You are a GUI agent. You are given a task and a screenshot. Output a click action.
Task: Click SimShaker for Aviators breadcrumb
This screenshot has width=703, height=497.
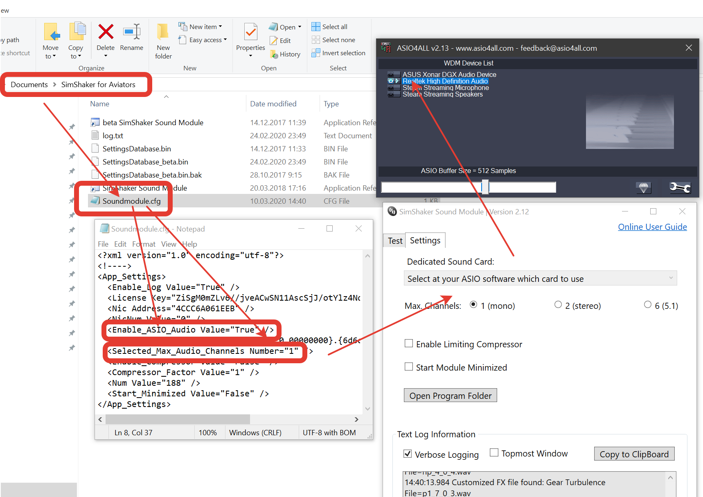coord(98,85)
